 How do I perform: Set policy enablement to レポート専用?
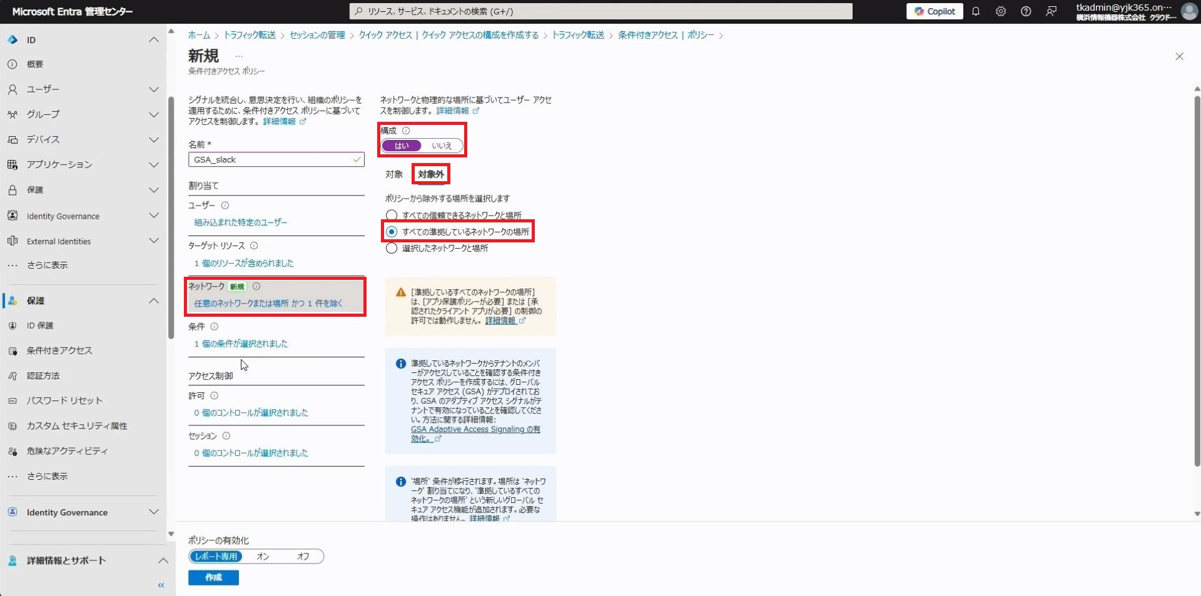pyautogui.click(x=216, y=556)
